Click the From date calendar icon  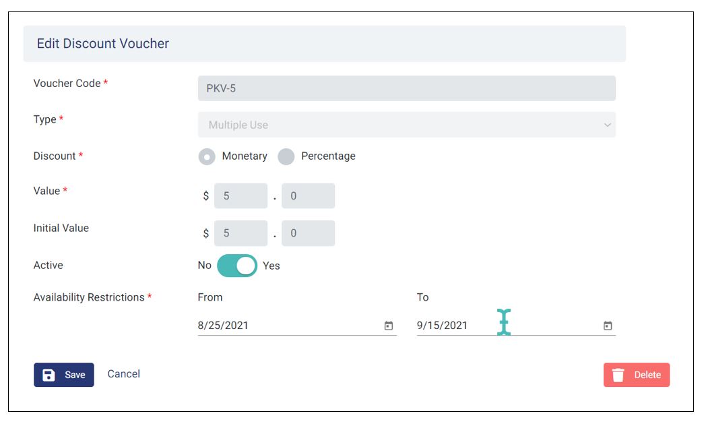[389, 326]
